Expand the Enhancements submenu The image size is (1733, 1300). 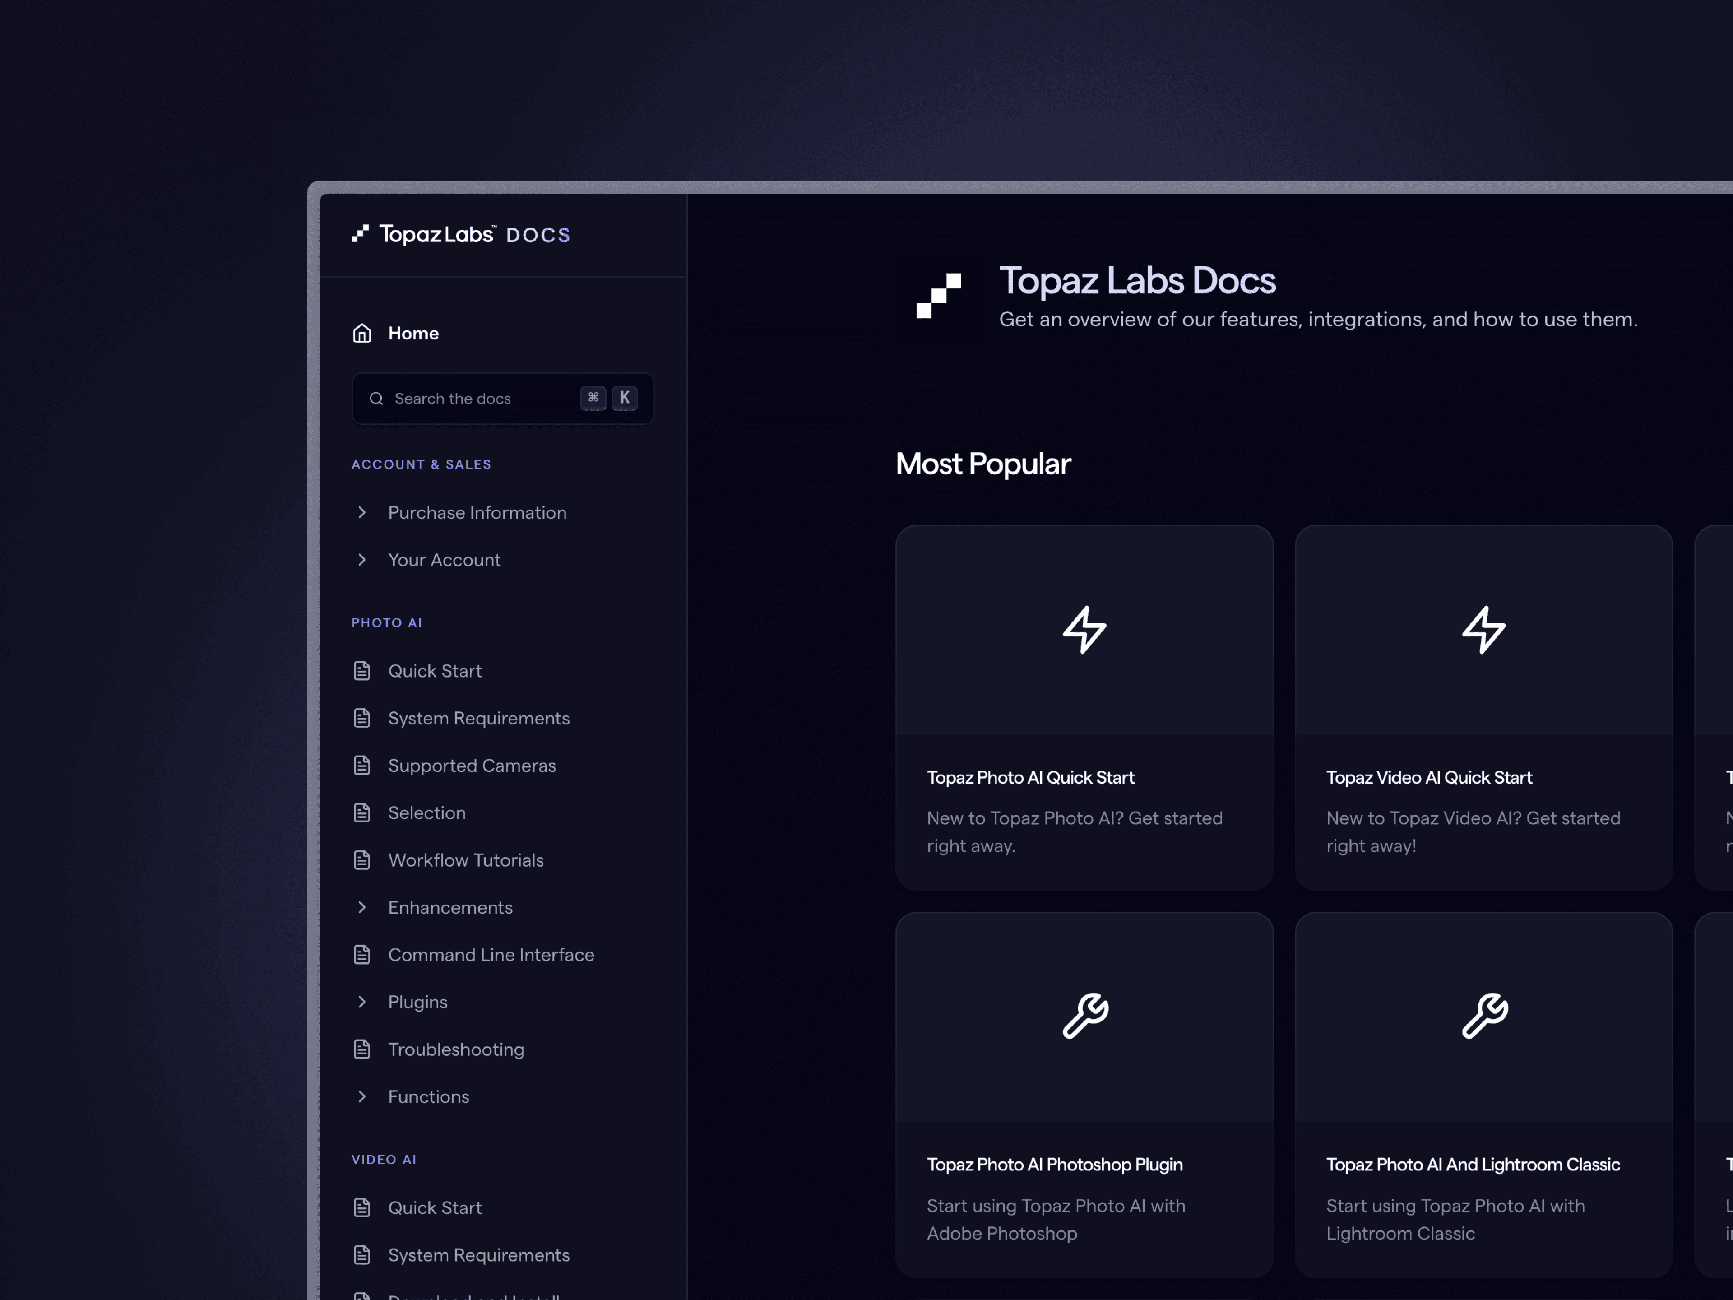point(361,907)
